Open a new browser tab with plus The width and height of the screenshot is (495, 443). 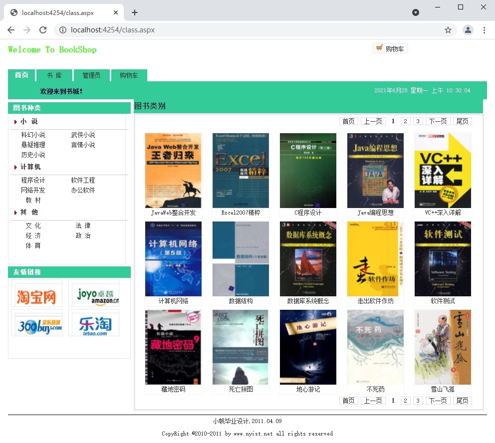pos(135,12)
